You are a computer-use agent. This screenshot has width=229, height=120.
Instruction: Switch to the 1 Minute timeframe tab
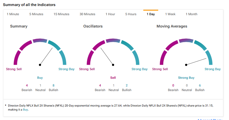point(13,14)
